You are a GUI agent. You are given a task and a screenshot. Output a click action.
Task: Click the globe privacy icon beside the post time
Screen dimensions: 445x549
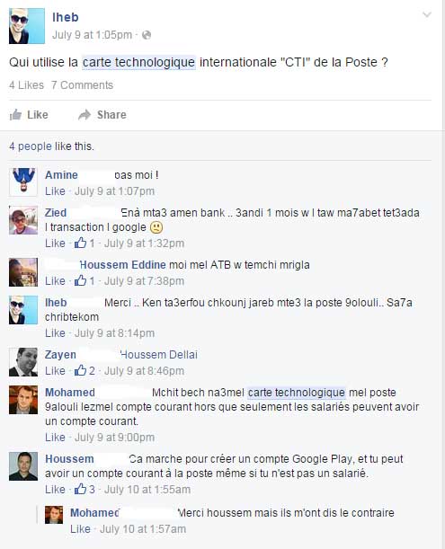click(x=147, y=35)
